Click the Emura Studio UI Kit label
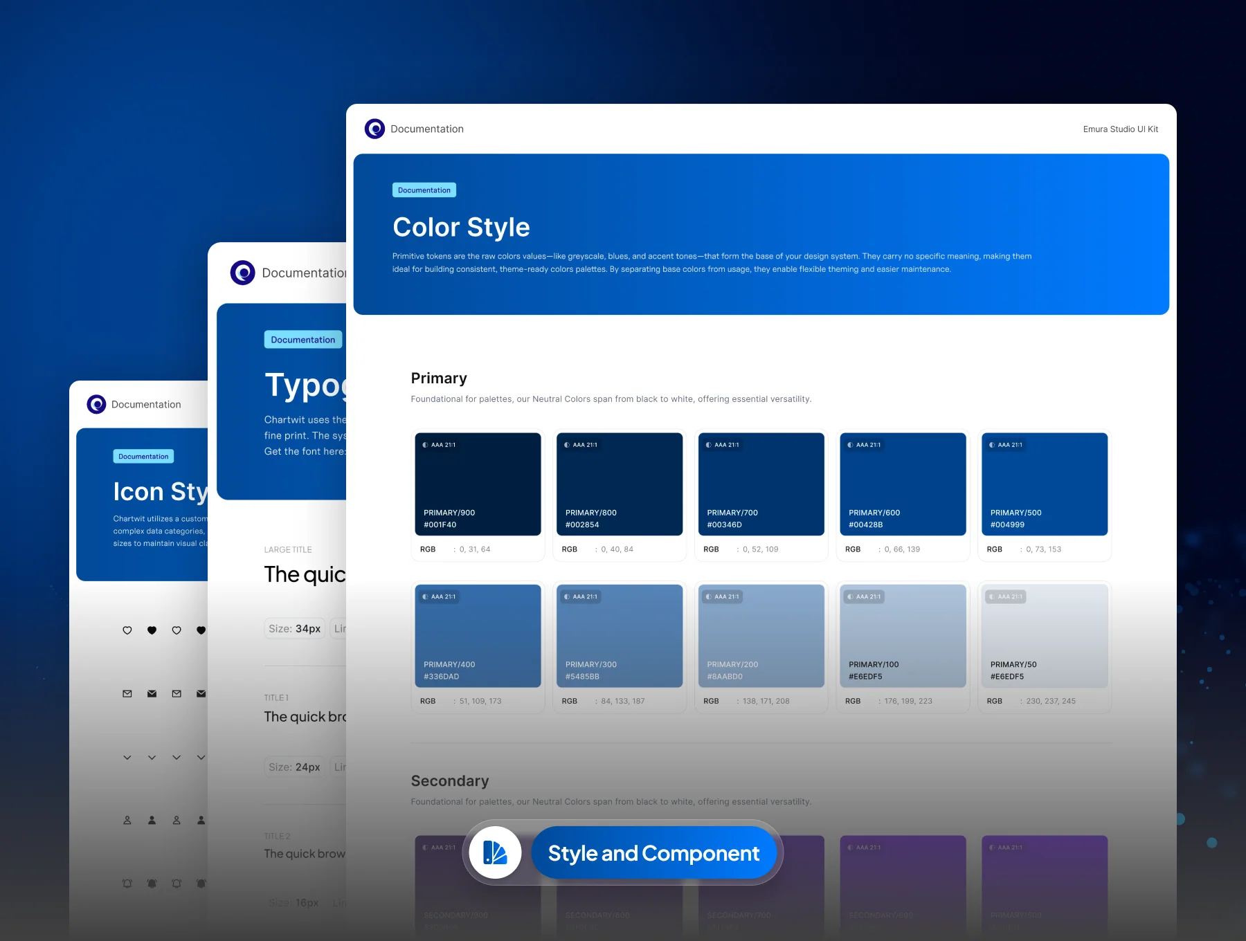This screenshot has height=941, width=1246. pyautogui.click(x=1121, y=129)
